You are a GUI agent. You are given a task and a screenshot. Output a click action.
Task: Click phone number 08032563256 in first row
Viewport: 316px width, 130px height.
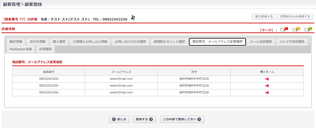[x=49, y=79]
